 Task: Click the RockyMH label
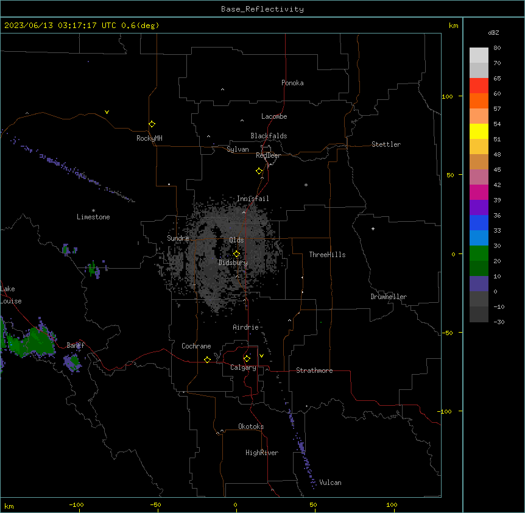(149, 138)
